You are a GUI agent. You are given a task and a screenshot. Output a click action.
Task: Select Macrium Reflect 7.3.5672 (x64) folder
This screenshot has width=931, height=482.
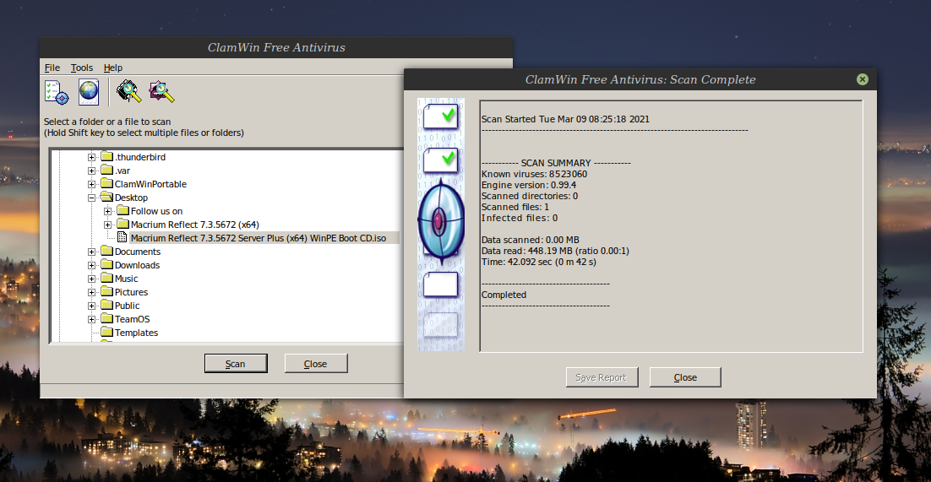(x=195, y=225)
